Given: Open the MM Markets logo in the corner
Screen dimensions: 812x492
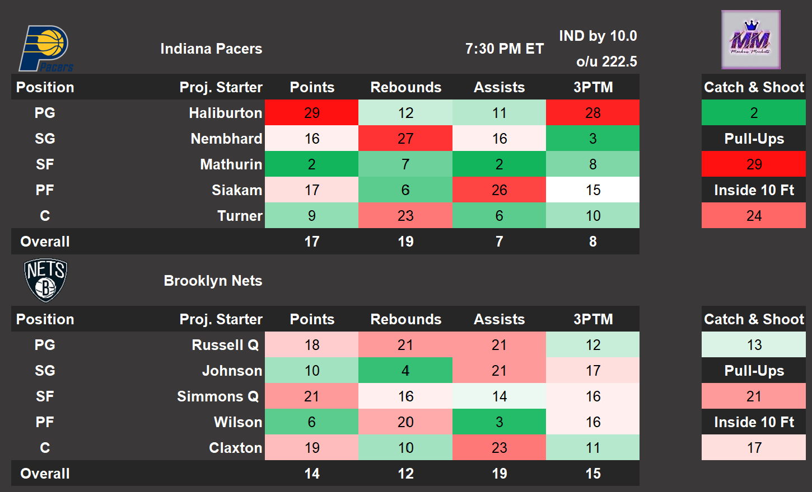Looking at the screenshot, I should click(x=750, y=40).
